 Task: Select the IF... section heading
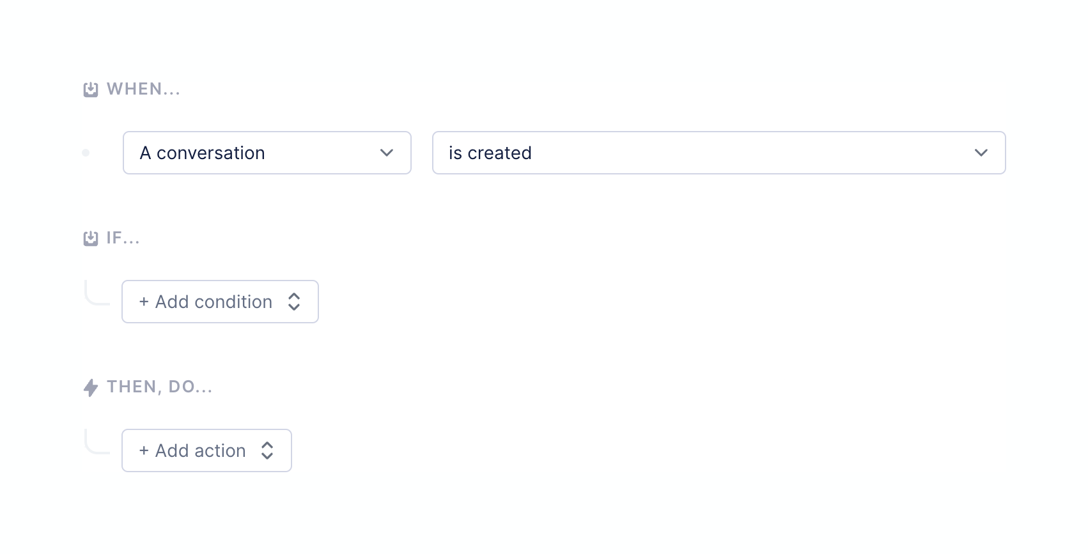pyautogui.click(x=123, y=238)
